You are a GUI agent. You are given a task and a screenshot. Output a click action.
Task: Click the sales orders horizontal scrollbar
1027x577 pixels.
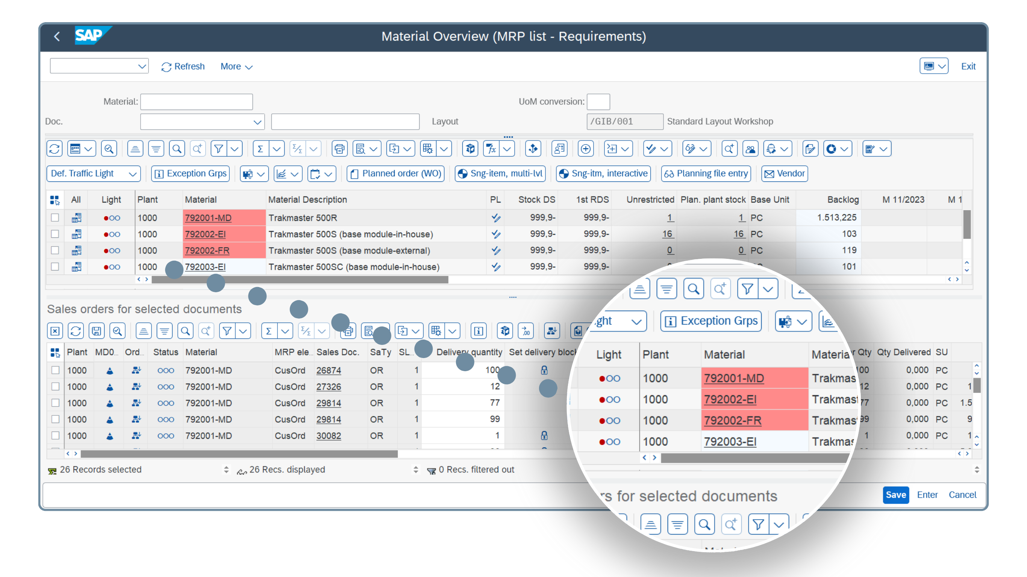239,454
